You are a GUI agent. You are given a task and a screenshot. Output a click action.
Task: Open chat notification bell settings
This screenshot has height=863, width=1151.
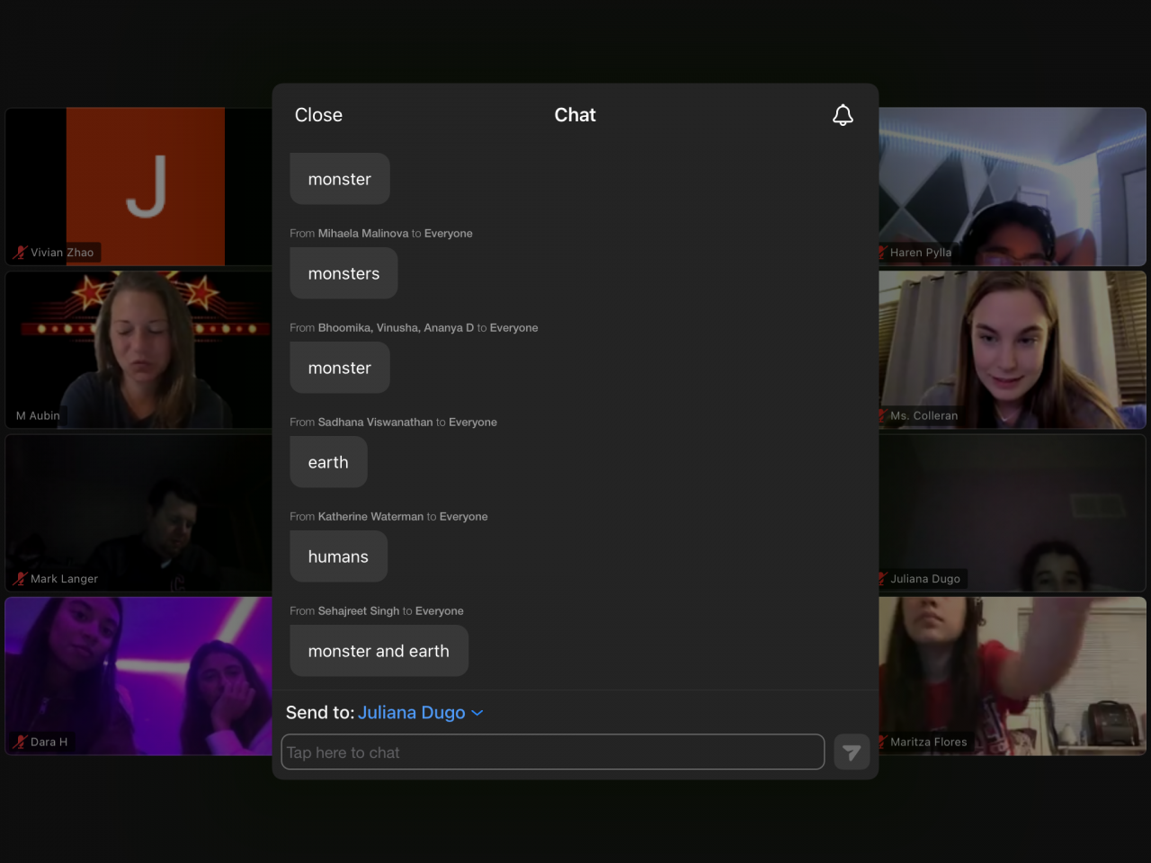pos(843,115)
